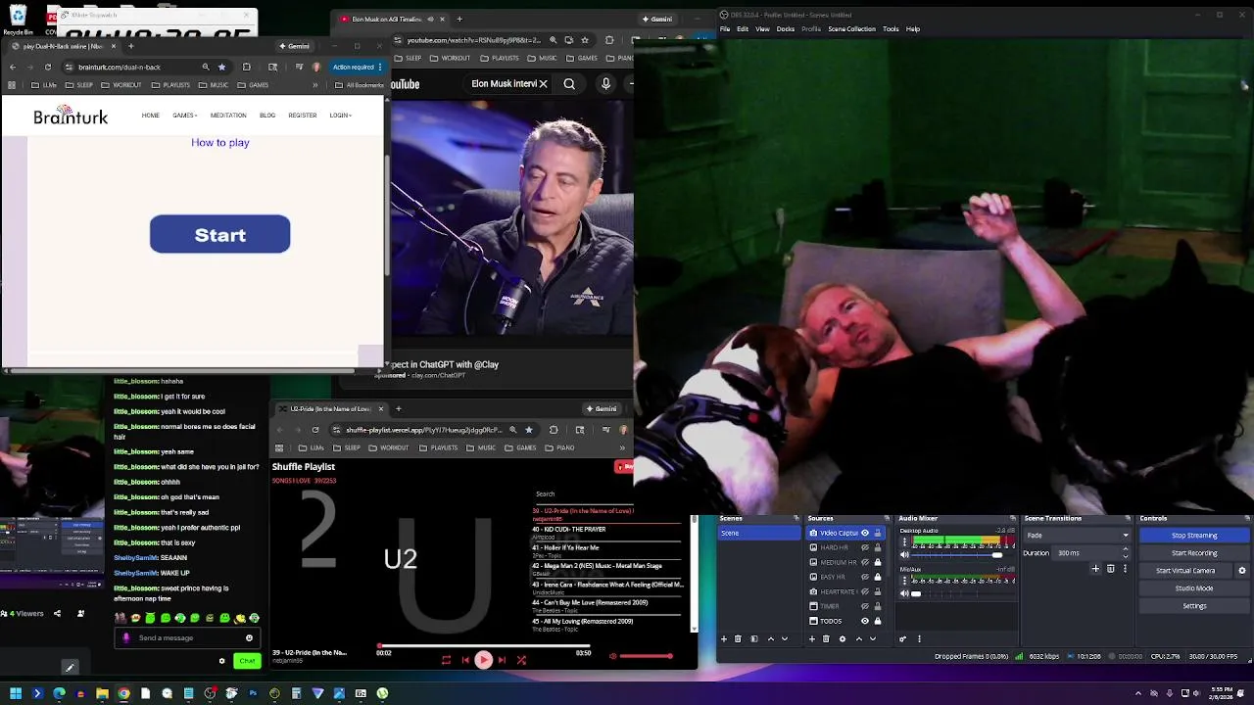Click Start Recording button

click(x=1194, y=553)
